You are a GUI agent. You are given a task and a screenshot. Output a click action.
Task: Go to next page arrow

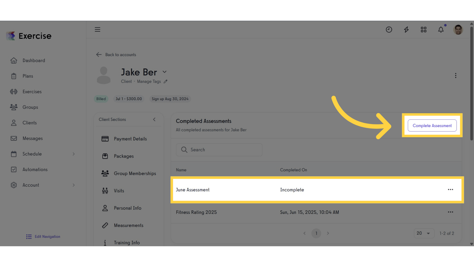click(328, 233)
